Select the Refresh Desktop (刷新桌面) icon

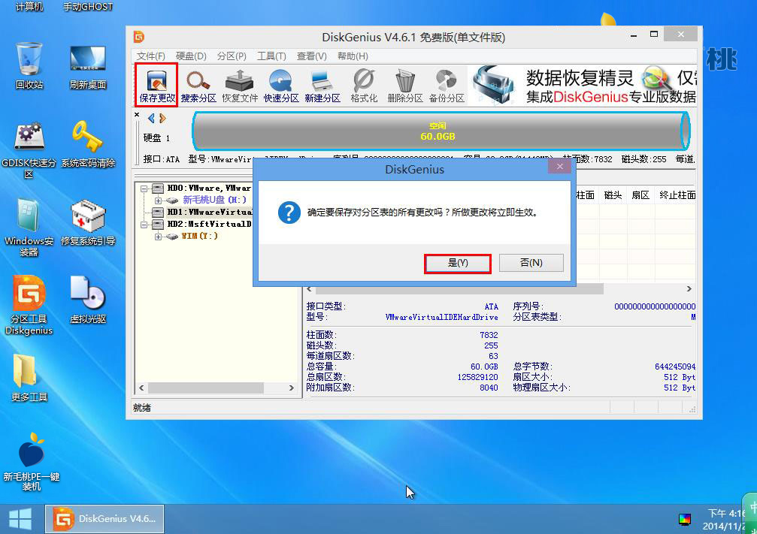(x=88, y=66)
